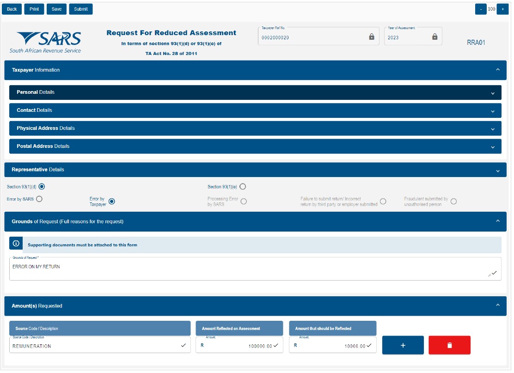Submit the Request For Reduced Assessment
The width and height of the screenshot is (514, 373).
[80, 9]
